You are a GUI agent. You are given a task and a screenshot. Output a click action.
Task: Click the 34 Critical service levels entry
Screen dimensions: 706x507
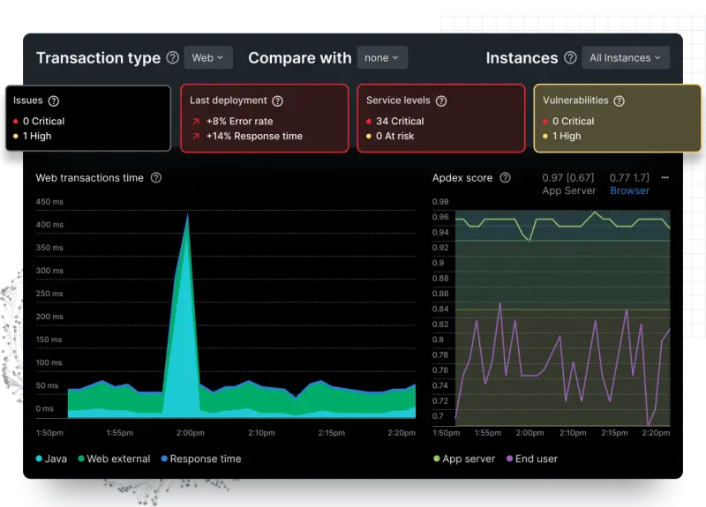(x=394, y=122)
